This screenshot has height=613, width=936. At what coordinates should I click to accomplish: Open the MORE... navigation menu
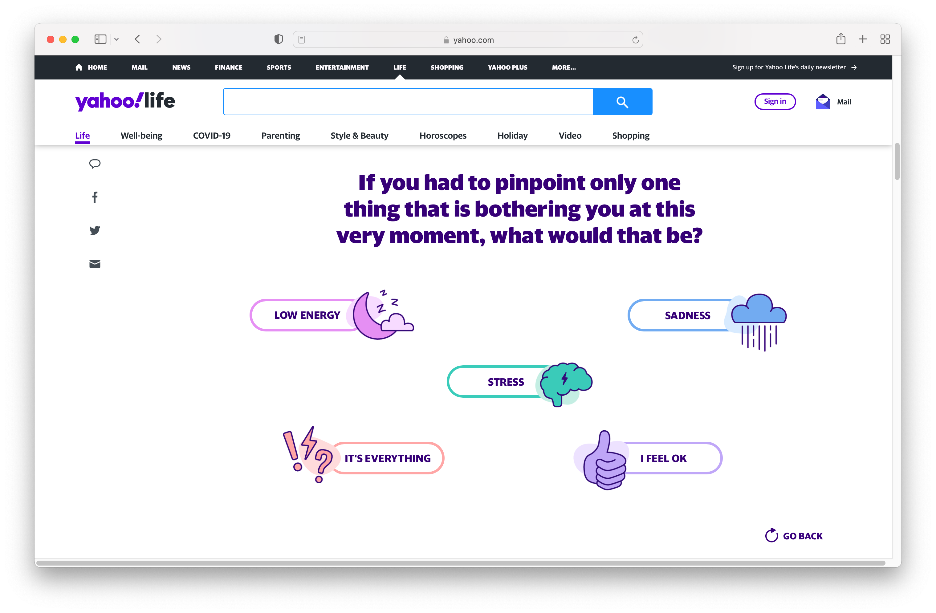pos(564,68)
